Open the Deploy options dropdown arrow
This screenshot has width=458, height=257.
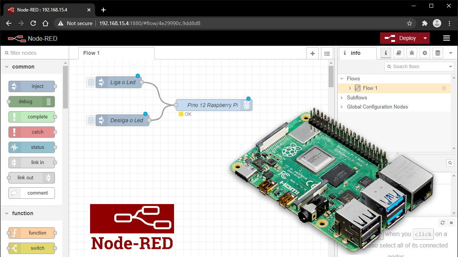click(x=425, y=38)
